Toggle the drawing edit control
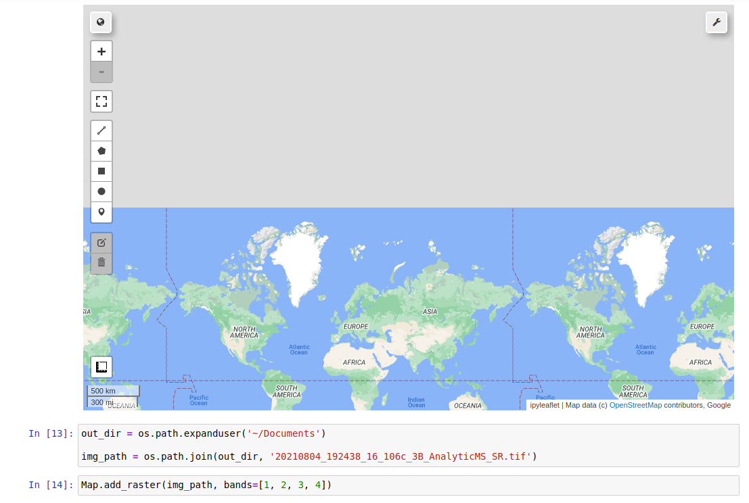This screenshot has width=749, height=503. [101, 242]
